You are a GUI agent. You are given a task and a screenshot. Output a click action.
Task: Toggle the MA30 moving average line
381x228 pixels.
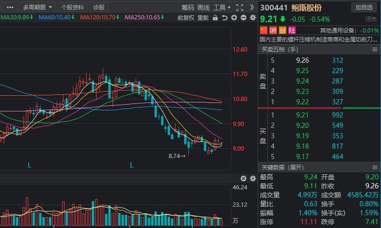(x=16, y=17)
